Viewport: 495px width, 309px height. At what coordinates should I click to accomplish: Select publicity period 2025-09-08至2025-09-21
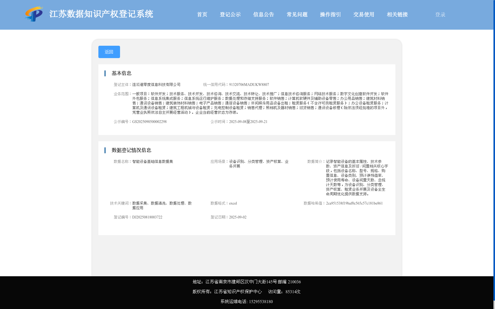(248, 122)
